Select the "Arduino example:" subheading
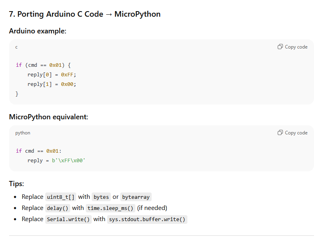Viewport: 316px width, 237px height. coord(37,31)
